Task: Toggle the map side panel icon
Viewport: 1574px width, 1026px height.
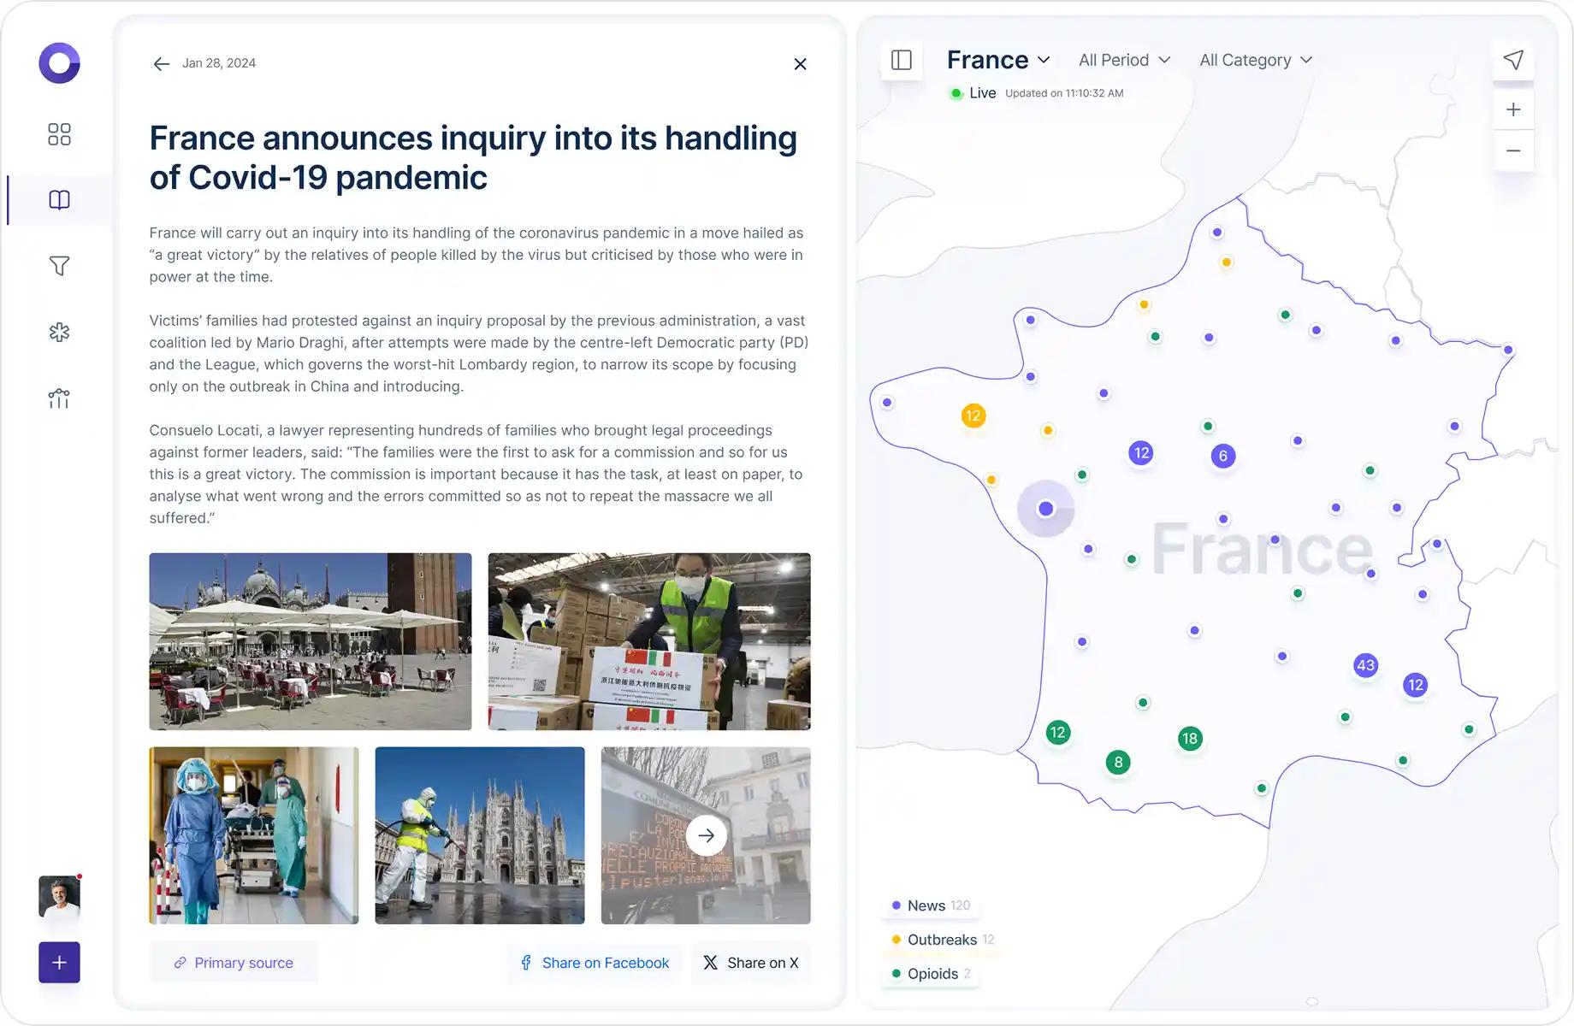Action: pos(902,60)
